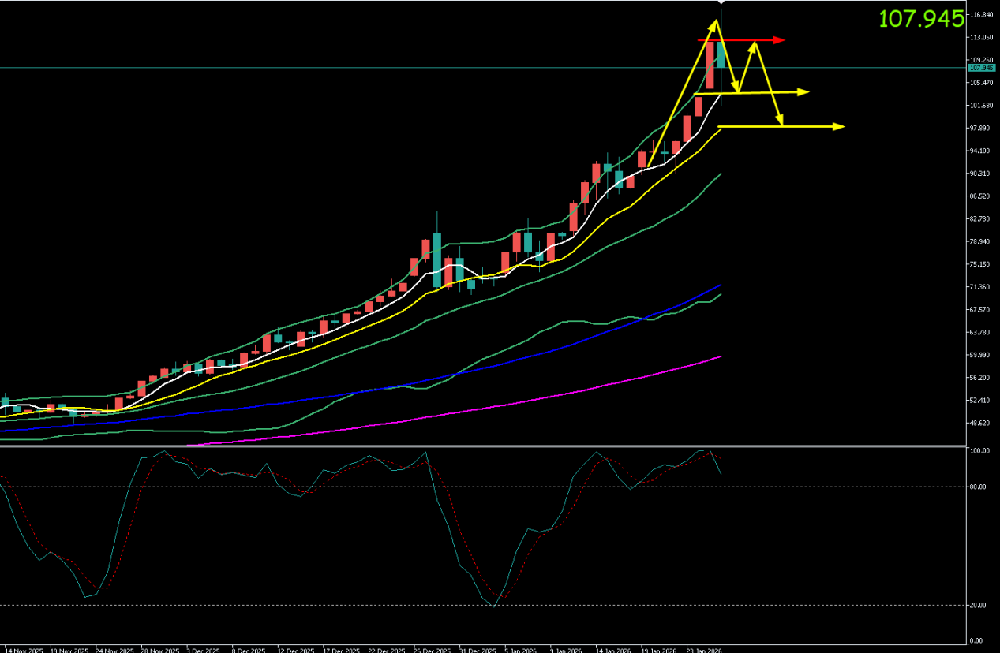This screenshot has width=1000, height=653.
Task: Click the chart shift triangle marker at top
Action: [721, 3]
